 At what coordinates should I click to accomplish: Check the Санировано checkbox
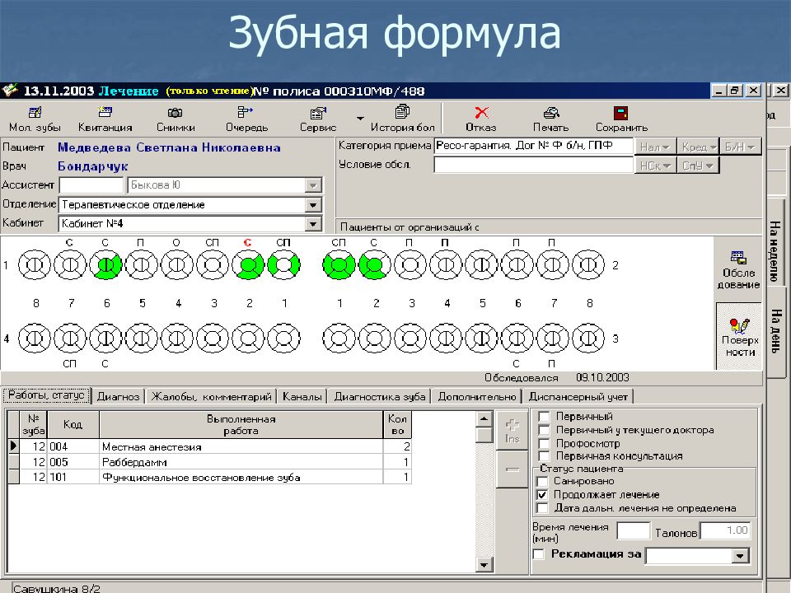click(542, 481)
